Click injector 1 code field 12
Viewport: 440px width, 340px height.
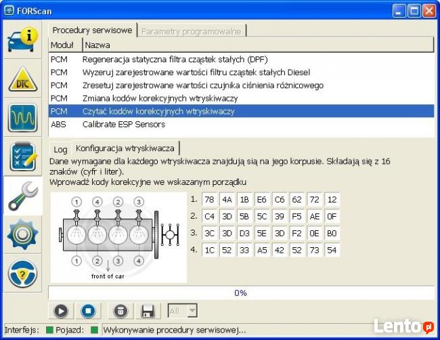coord(332,200)
